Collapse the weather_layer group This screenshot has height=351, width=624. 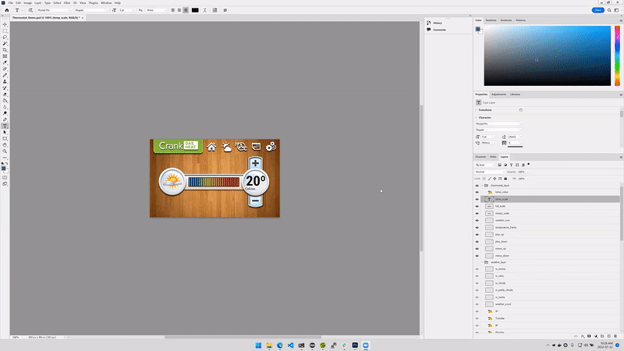[x=482, y=262]
